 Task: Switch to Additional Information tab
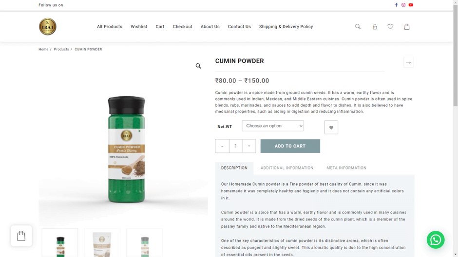point(287,168)
